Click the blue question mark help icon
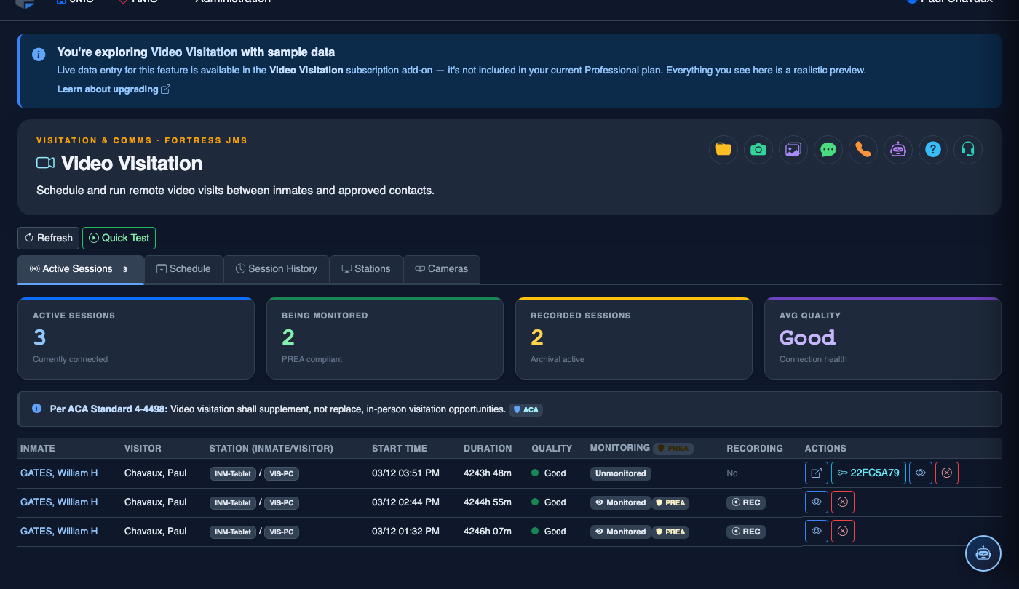The image size is (1019, 589). 932,150
